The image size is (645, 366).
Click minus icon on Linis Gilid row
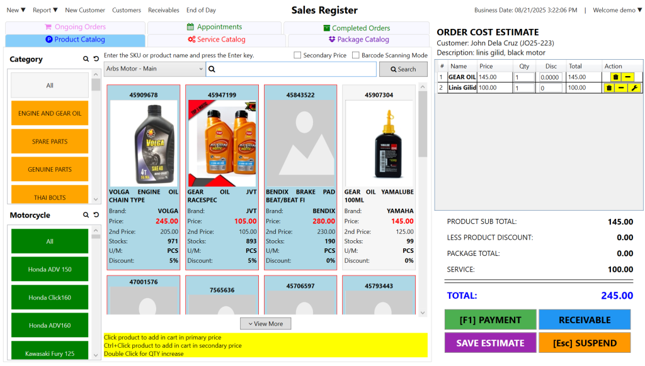coord(621,87)
